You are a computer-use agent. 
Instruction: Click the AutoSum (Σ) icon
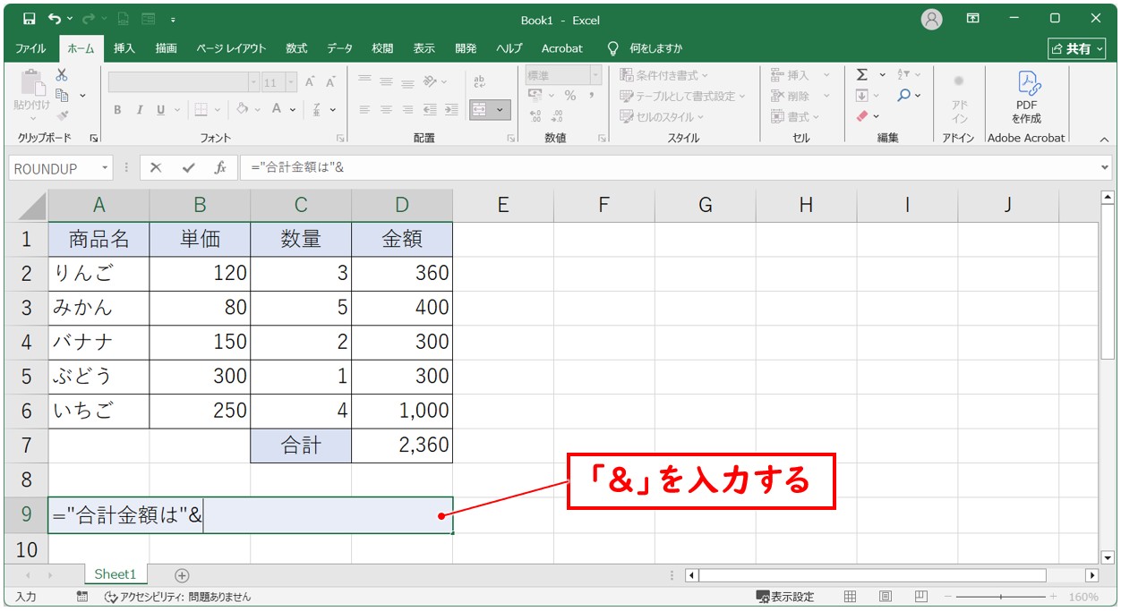pyautogui.click(x=861, y=76)
